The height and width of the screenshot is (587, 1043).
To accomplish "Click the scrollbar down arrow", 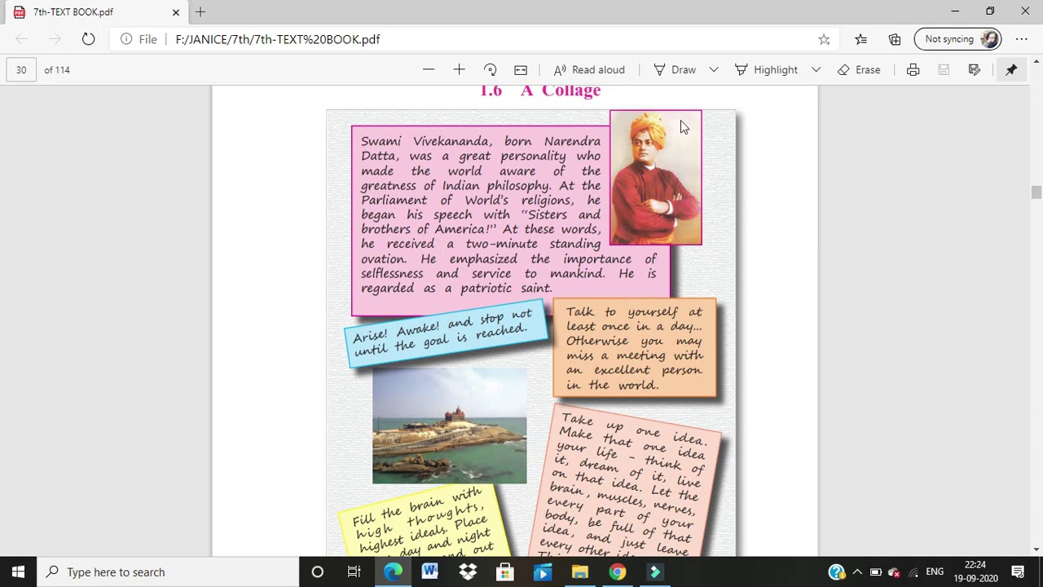I will tap(1036, 549).
